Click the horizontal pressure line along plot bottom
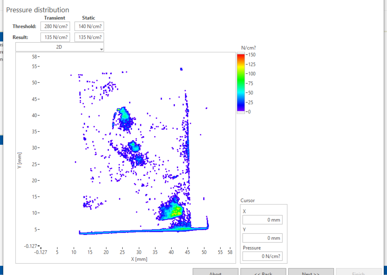 (135, 231)
